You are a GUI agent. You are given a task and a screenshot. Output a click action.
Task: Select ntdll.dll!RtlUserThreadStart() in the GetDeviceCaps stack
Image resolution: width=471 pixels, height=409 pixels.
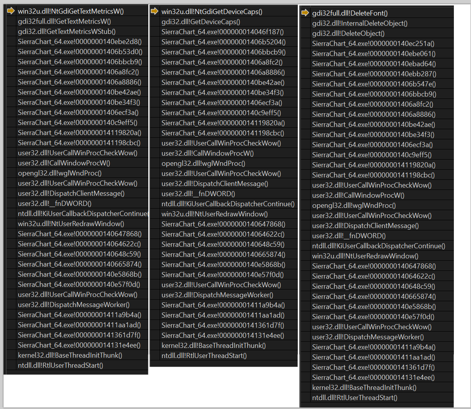[204, 356]
